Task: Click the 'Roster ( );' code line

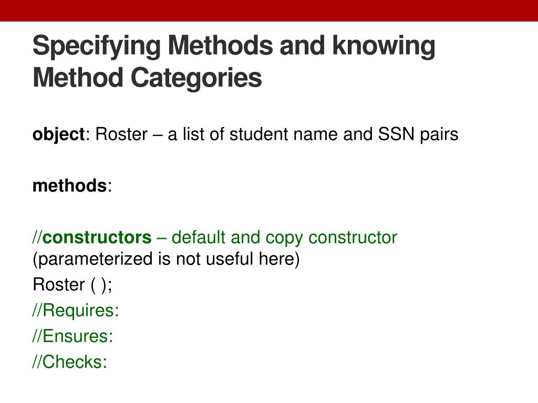Action: tap(72, 285)
